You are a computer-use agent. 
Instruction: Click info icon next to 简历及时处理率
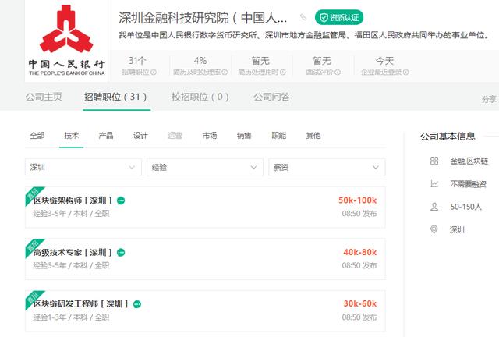click(225, 73)
